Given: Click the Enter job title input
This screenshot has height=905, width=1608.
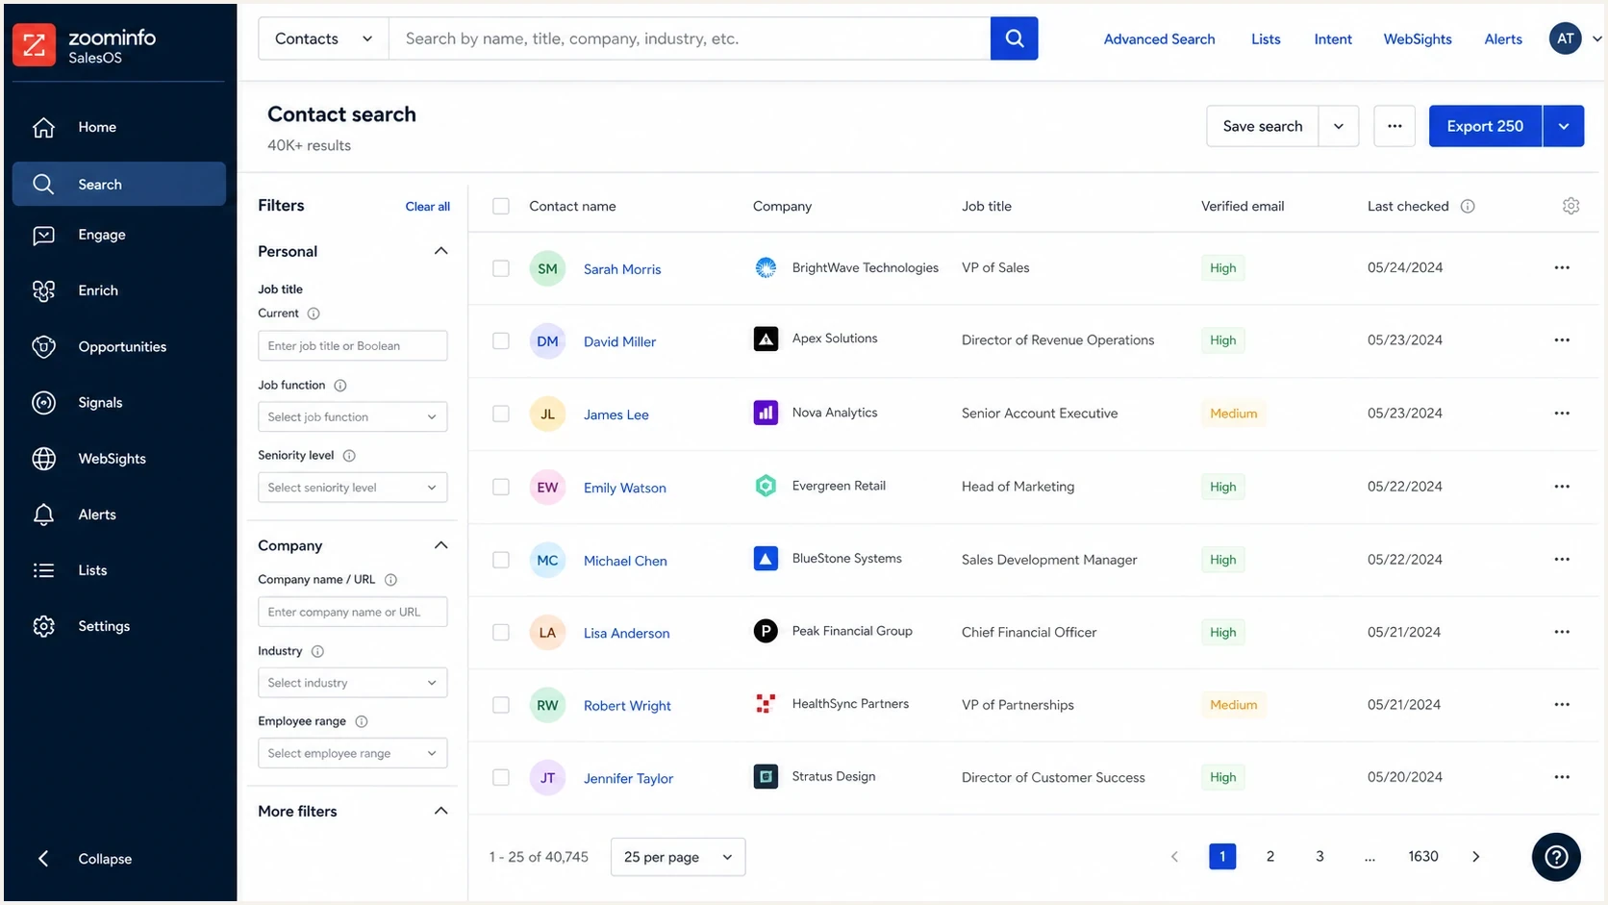Looking at the screenshot, I should [x=352, y=346].
